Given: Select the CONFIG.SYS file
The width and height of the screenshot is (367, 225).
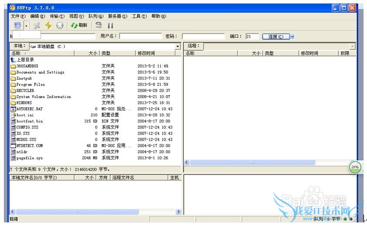Looking at the screenshot, I should tap(24, 127).
